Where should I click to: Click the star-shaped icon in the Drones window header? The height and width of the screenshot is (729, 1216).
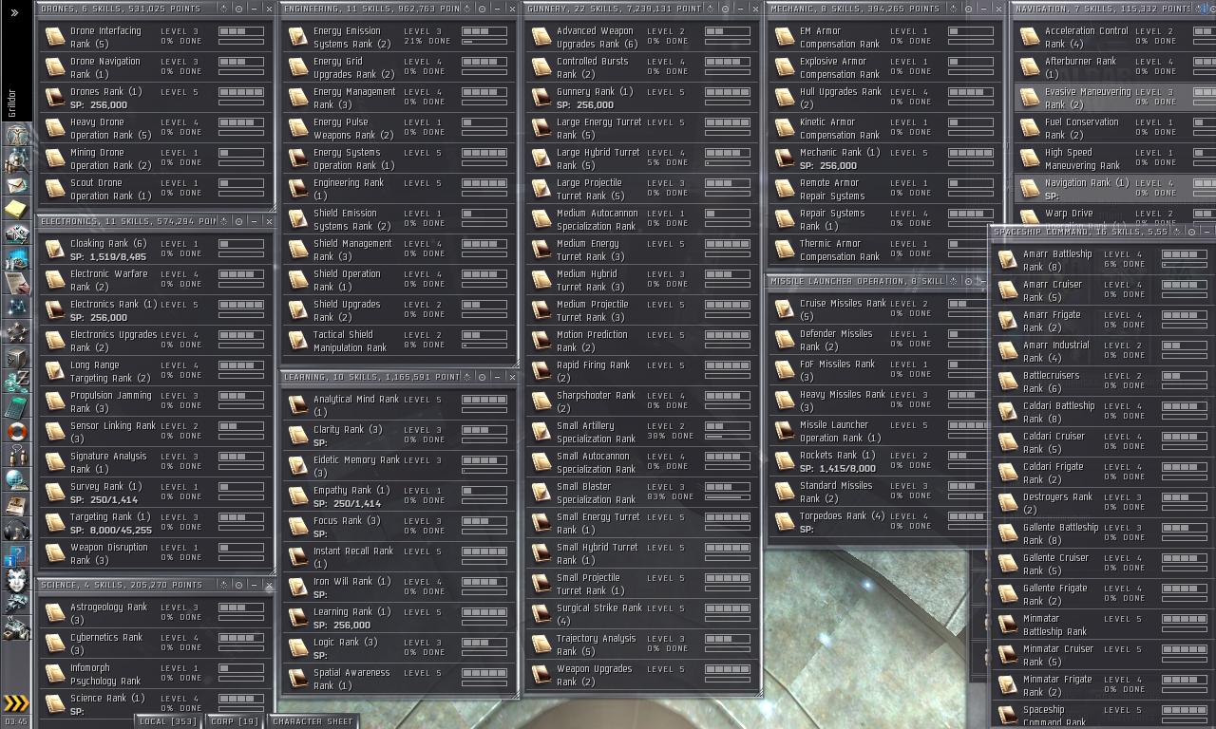pos(223,9)
